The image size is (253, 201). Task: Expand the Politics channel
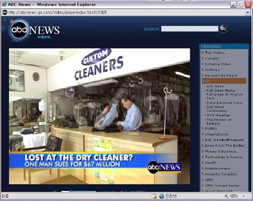point(211,129)
